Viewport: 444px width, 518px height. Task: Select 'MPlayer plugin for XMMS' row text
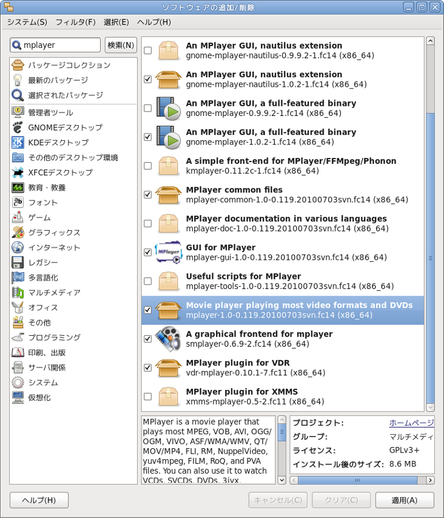click(x=242, y=392)
